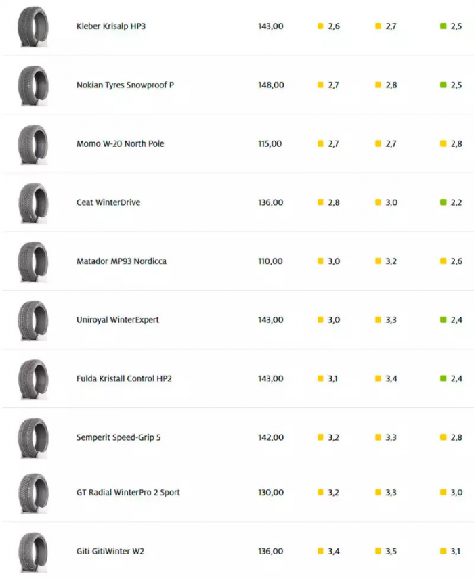Click the 110,00 price for Matador MP93

270,261
